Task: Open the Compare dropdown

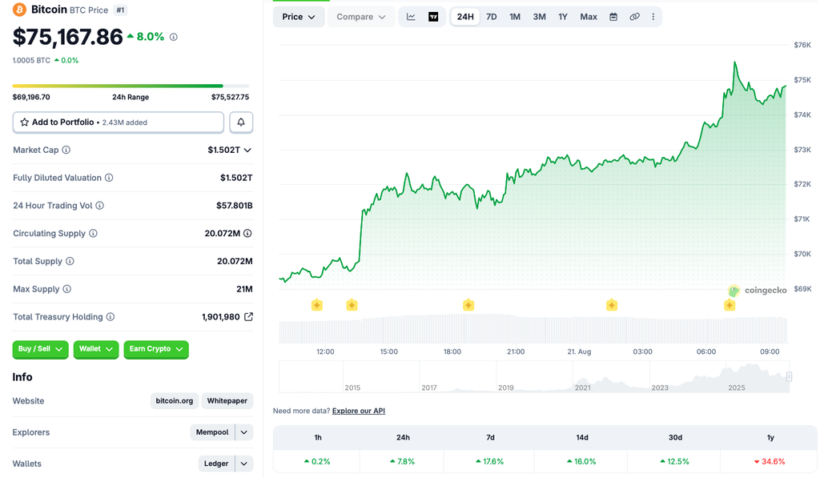Action: point(361,17)
